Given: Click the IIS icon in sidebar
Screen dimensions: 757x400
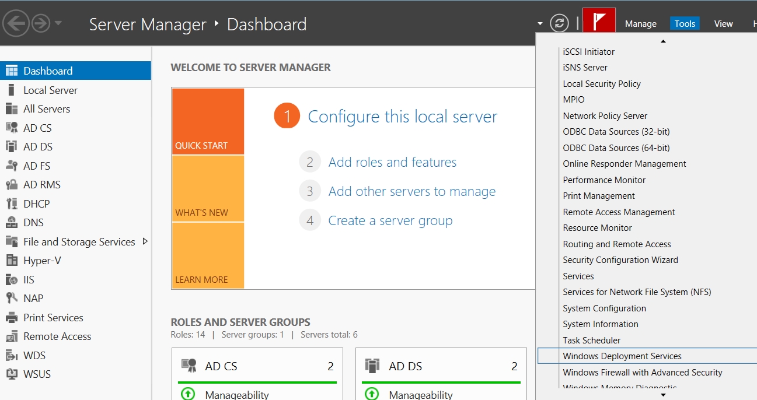Looking at the screenshot, I should click(x=12, y=279).
